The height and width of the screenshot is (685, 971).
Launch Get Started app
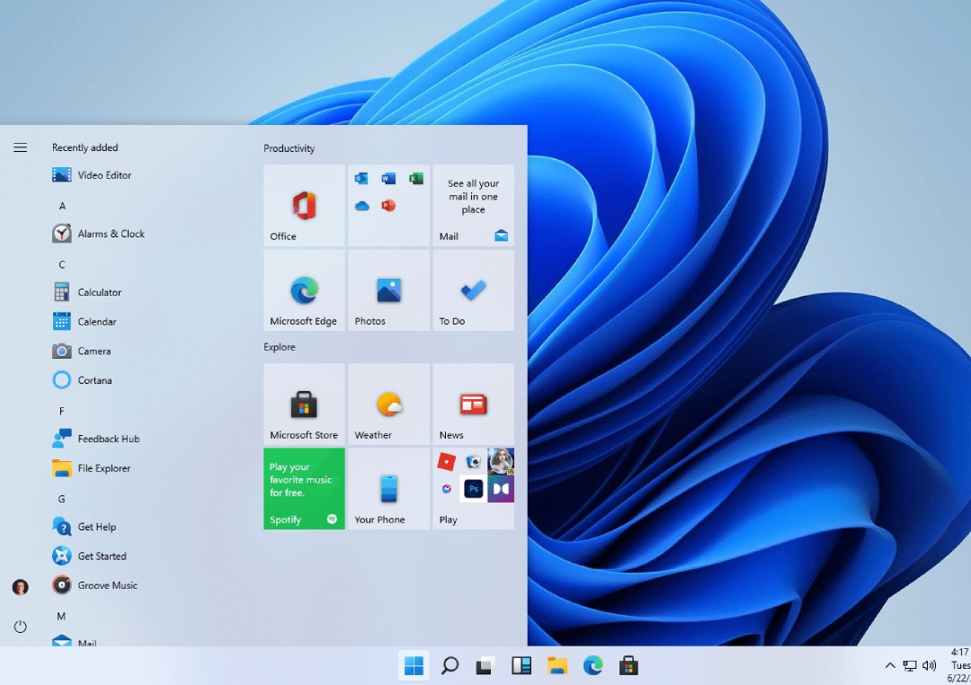89,556
